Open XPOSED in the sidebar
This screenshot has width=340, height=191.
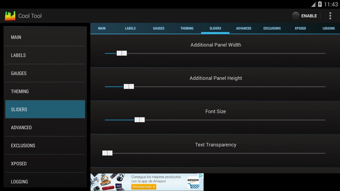coord(45,164)
